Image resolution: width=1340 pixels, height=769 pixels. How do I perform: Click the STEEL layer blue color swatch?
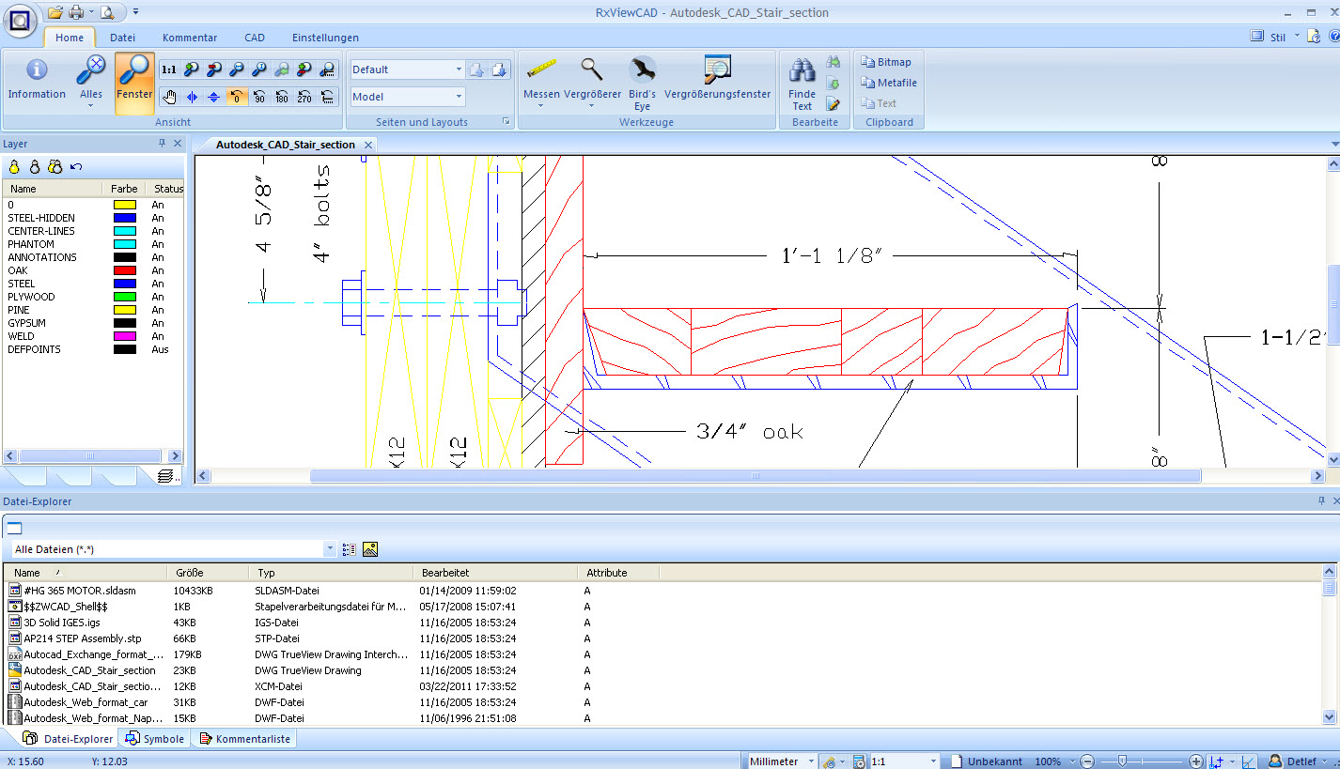point(124,284)
